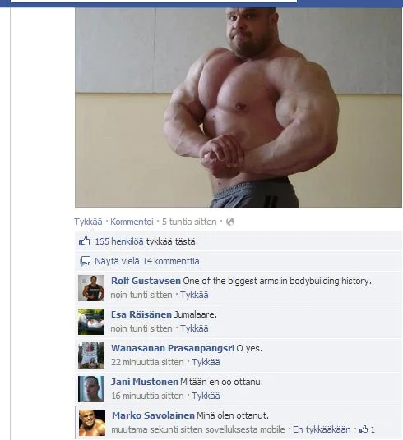This screenshot has width=403, height=440.
Task: Open Esa Räisänen's avatar thumbnail
Action: click(91, 322)
